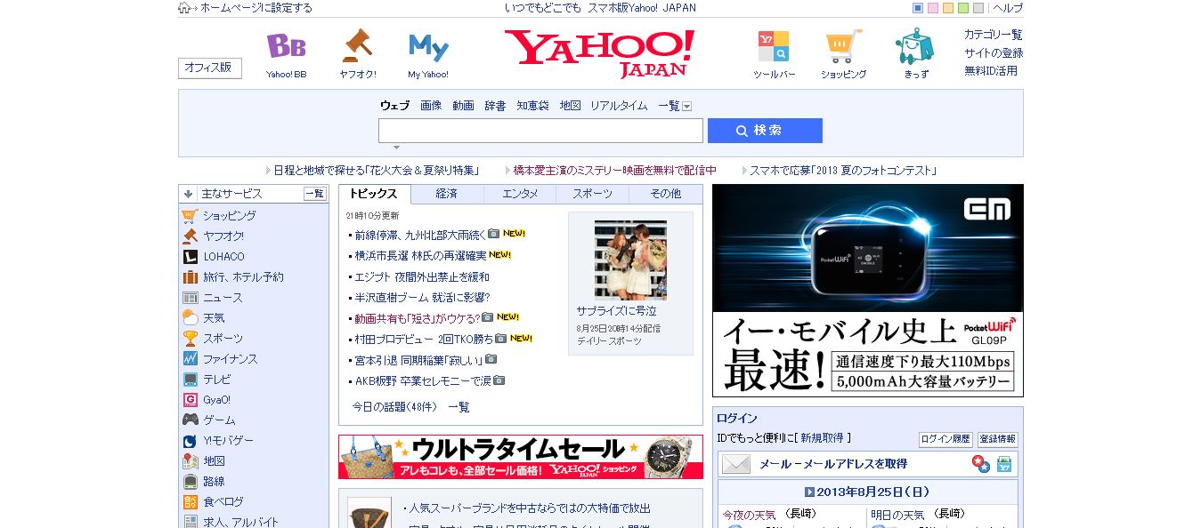Switch to the スポーツ news tab
The height and width of the screenshot is (528, 1201).
592,194
